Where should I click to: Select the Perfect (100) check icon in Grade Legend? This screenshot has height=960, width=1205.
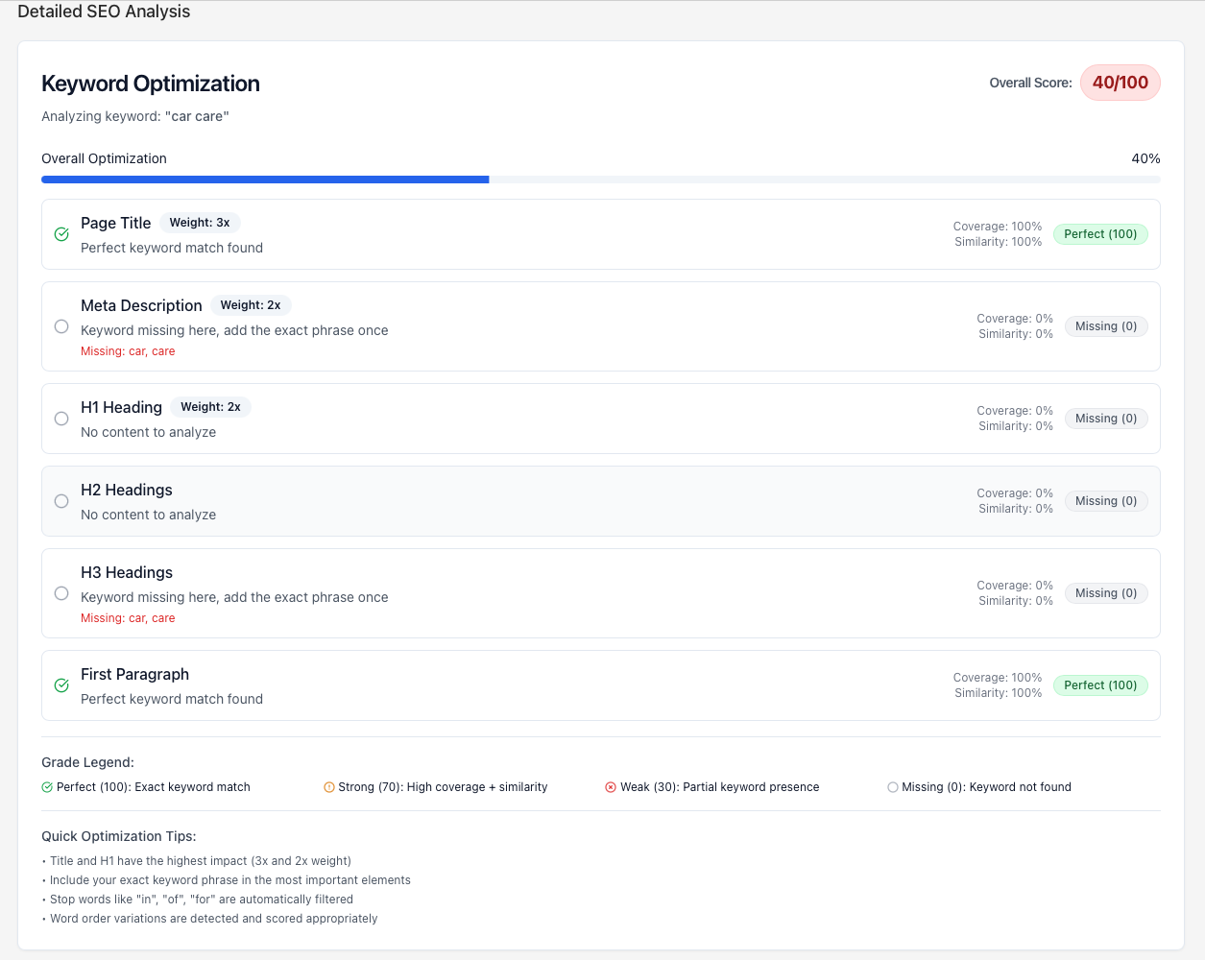45,786
